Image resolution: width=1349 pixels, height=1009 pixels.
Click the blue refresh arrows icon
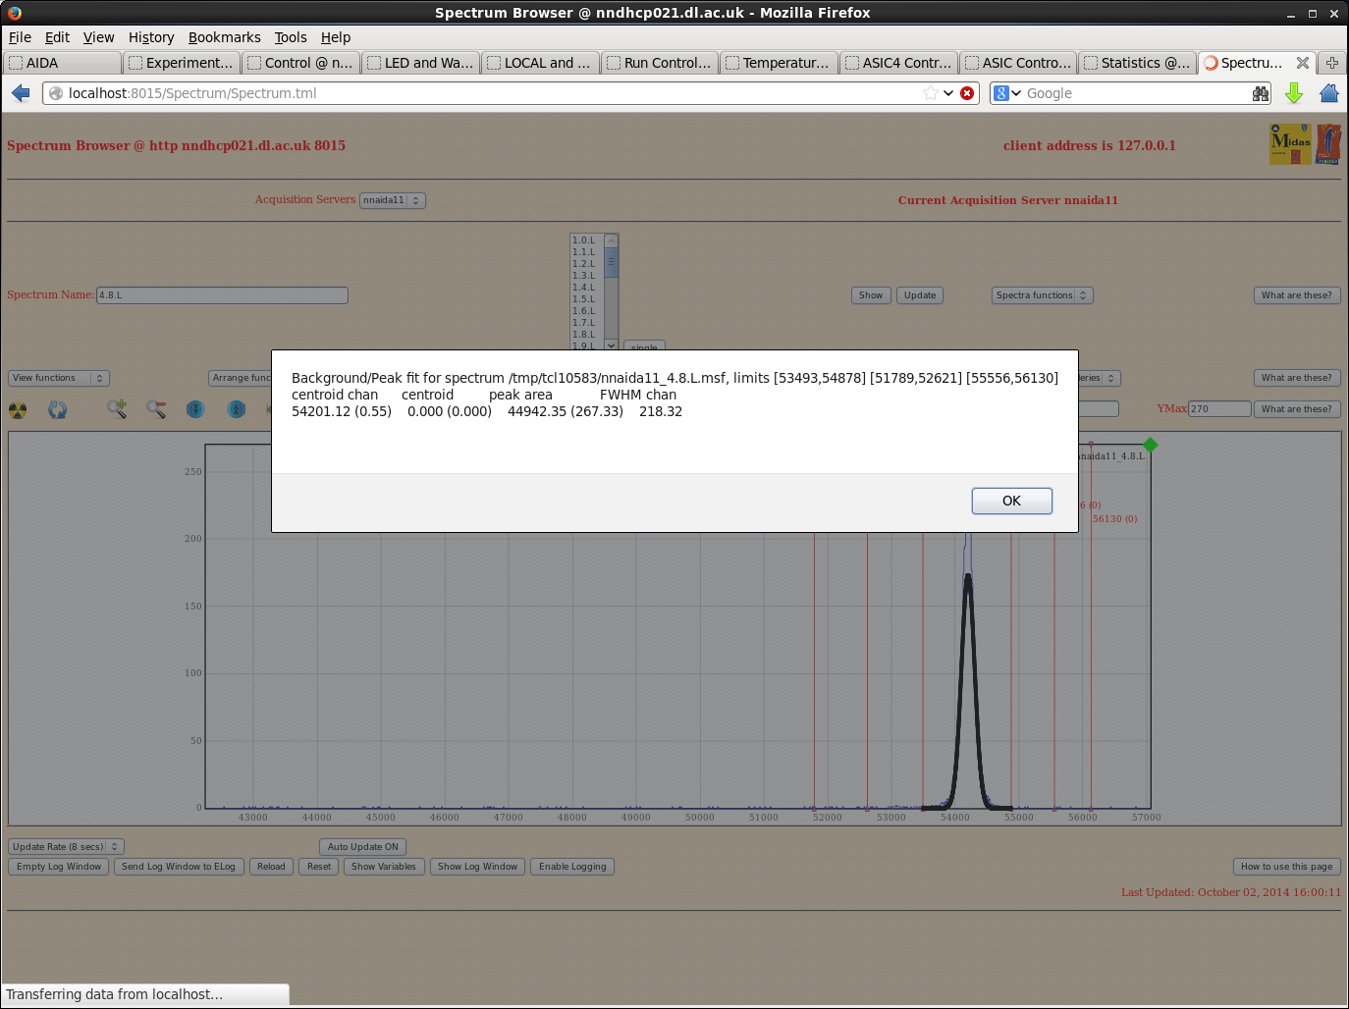[58, 409]
